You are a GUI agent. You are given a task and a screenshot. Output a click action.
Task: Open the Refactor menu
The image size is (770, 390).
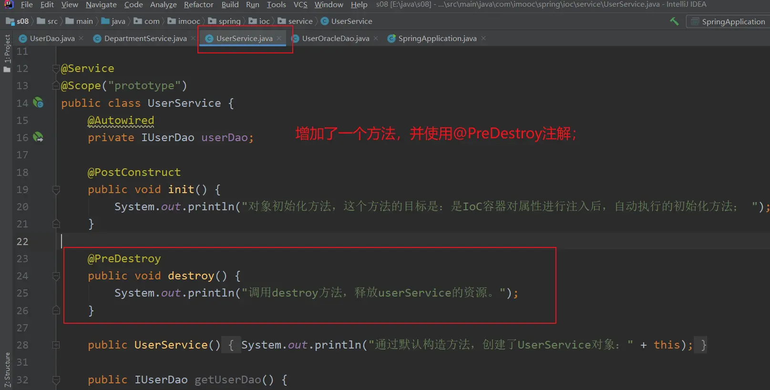tap(198, 5)
